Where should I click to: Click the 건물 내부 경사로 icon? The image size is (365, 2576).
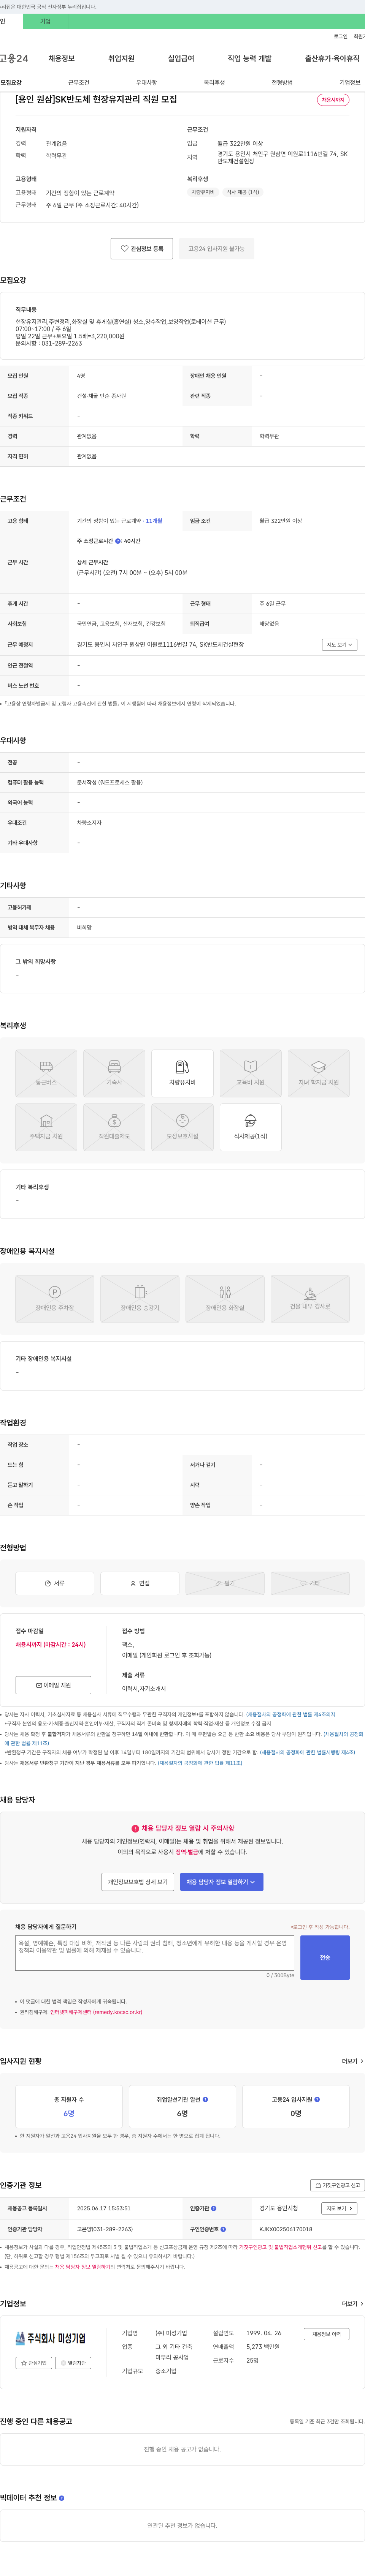click(310, 1299)
